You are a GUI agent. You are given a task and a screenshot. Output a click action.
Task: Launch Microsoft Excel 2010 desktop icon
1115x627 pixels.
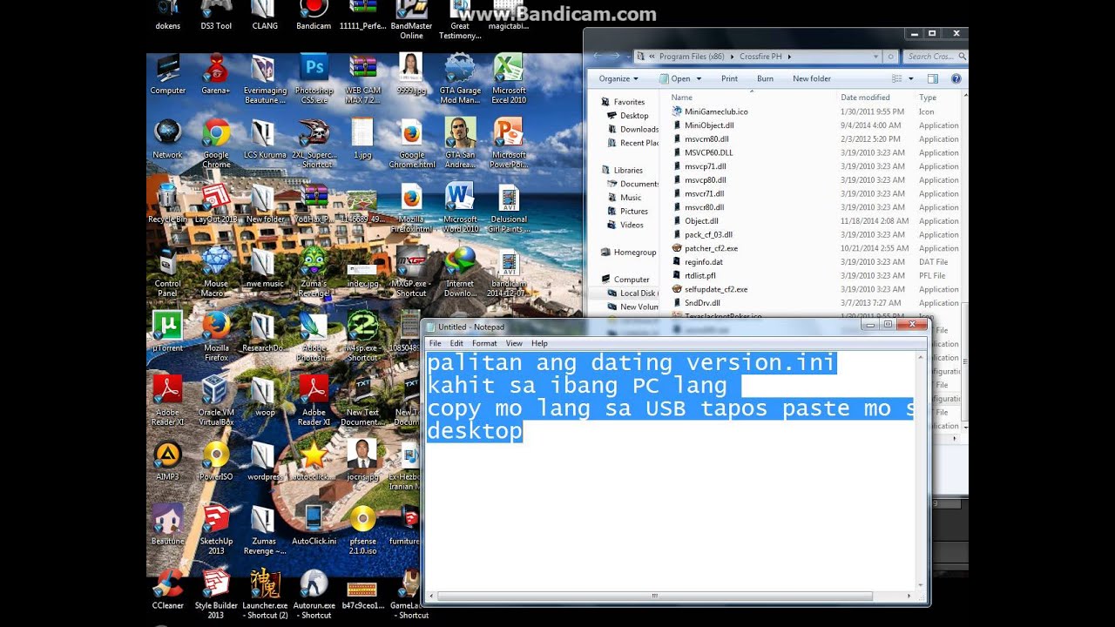click(509, 78)
